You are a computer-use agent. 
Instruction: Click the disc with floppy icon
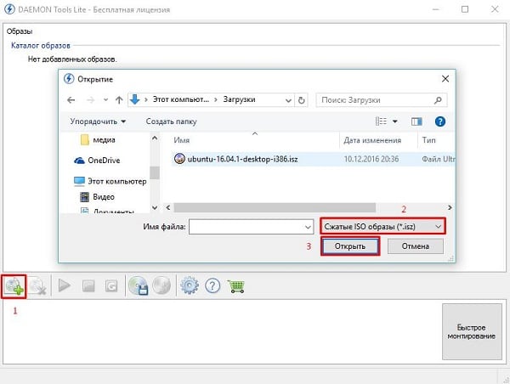tap(137, 286)
